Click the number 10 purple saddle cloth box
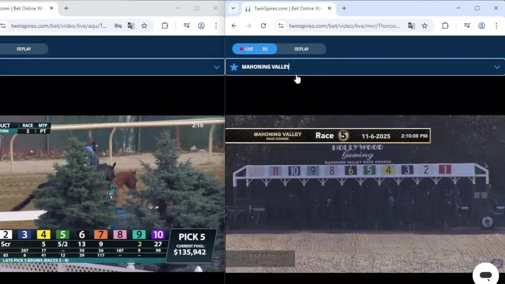Screen dimensions: 505x284 [x=158, y=235]
